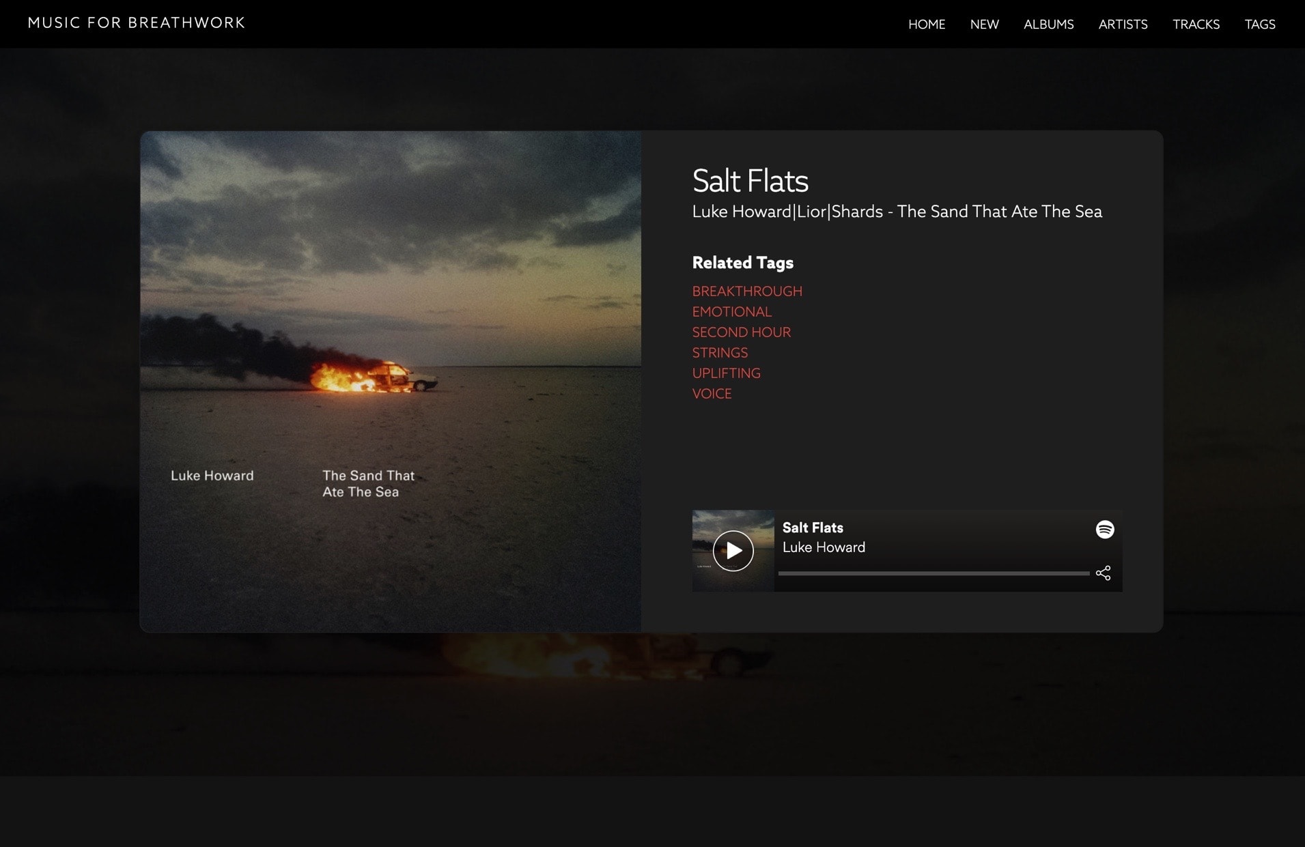This screenshot has height=847, width=1305.
Task: Select the STRINGS tag link
Action: 720,353
